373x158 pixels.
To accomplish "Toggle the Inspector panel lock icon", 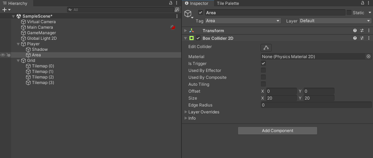I will tap(363, 3).
